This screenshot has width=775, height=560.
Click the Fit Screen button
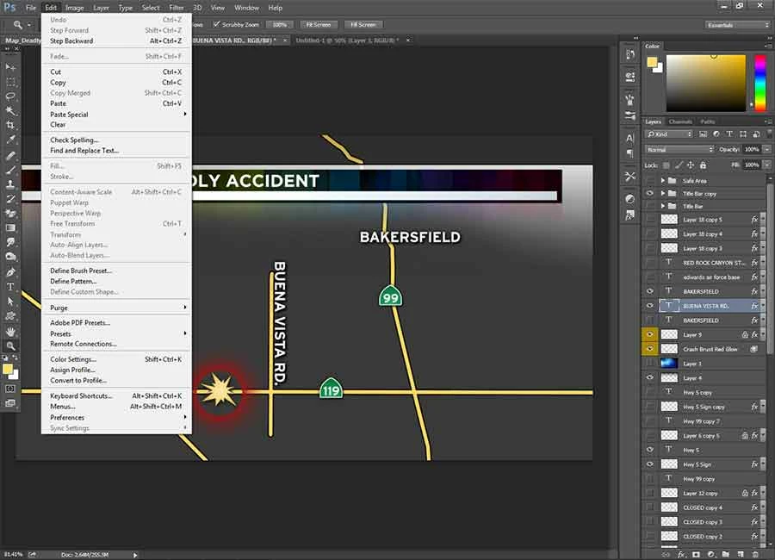coord(319,24)
